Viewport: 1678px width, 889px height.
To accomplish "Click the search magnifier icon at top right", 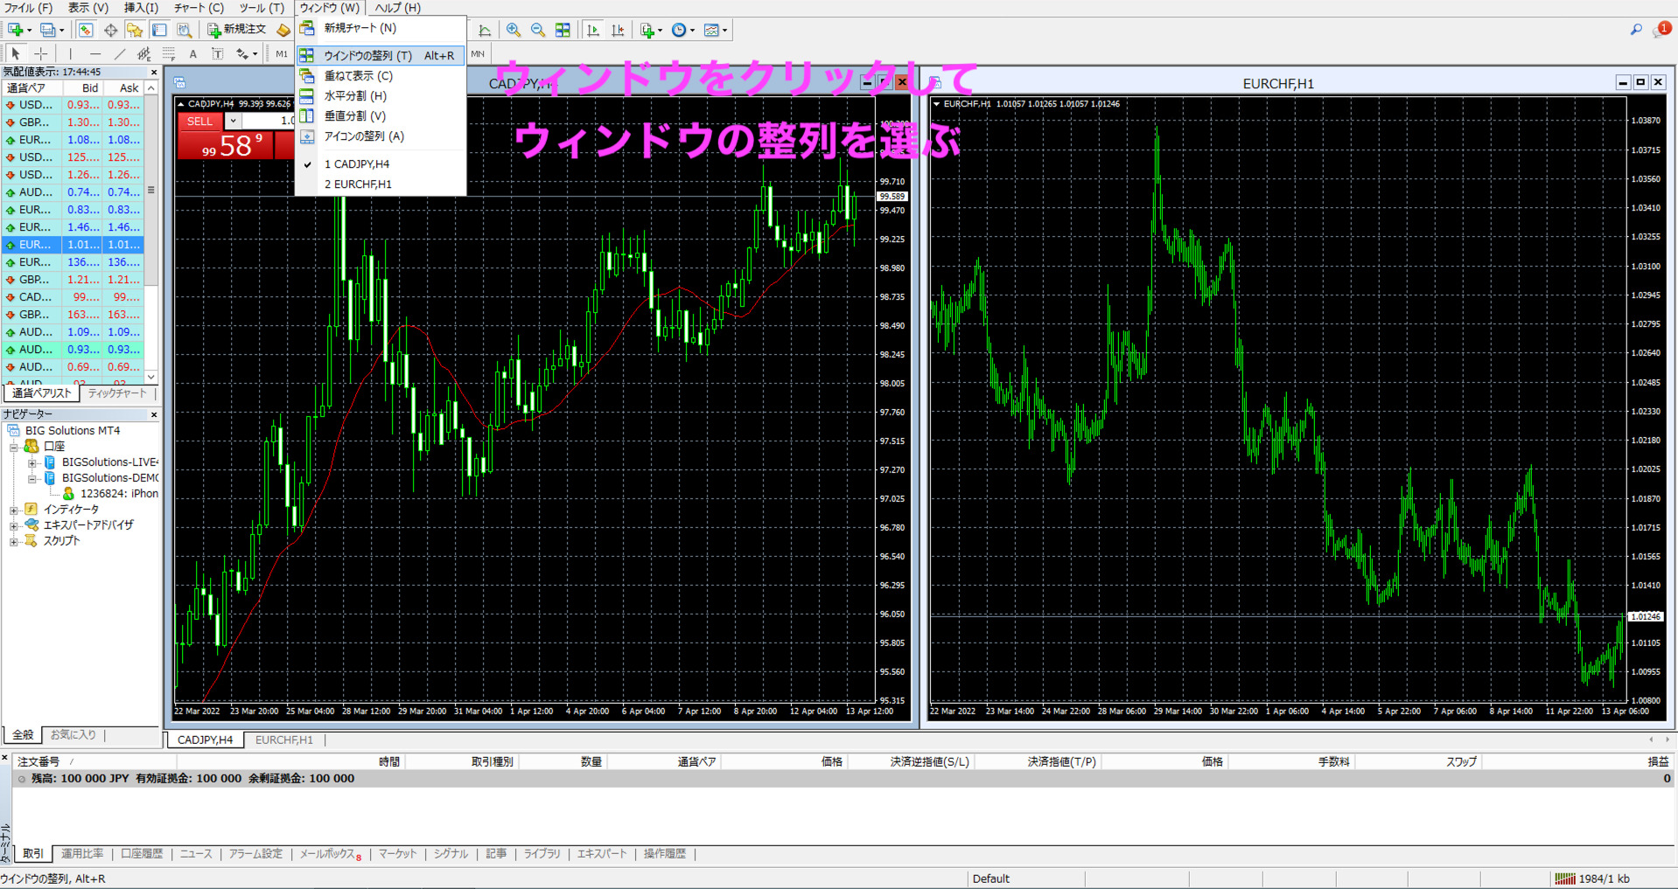I will coord(1635,30).
